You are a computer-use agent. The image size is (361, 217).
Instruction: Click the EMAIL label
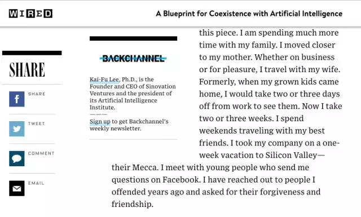[36, 183]
